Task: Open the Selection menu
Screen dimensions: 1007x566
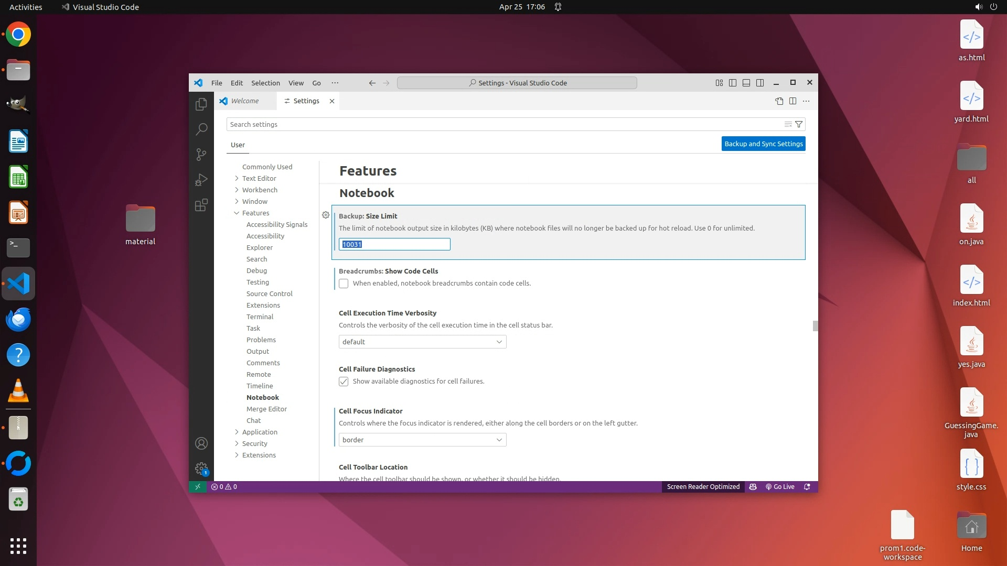Action: tap(265, 83)
